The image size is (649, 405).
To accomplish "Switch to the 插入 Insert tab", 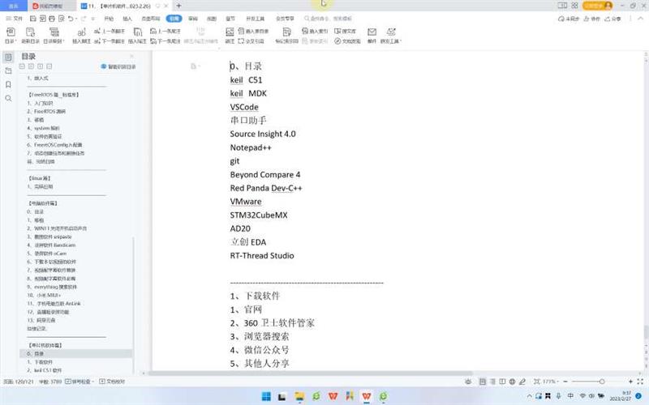I will (x=127, y=19).
